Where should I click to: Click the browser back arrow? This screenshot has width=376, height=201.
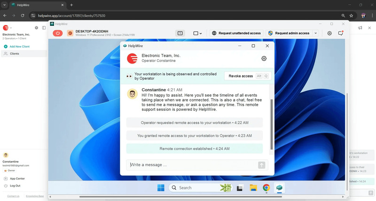point(5,15)
